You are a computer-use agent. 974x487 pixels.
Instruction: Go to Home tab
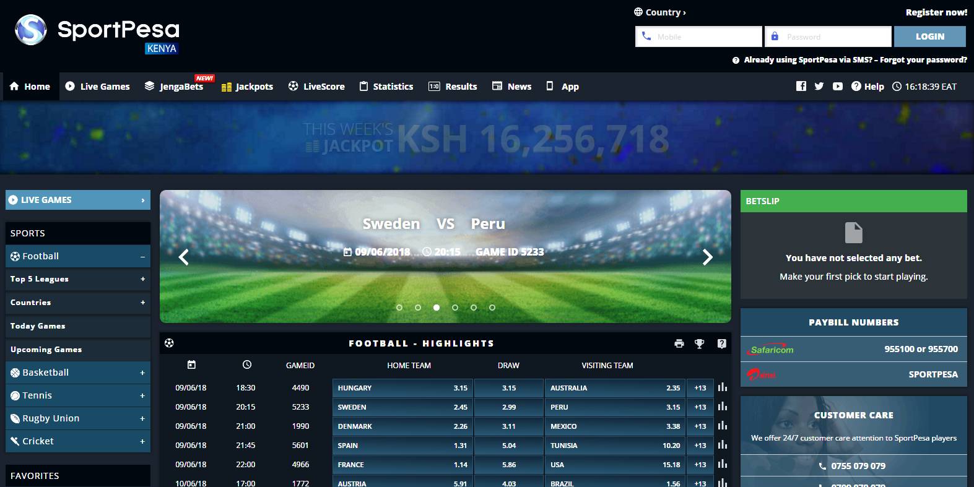tap(30, 87)
